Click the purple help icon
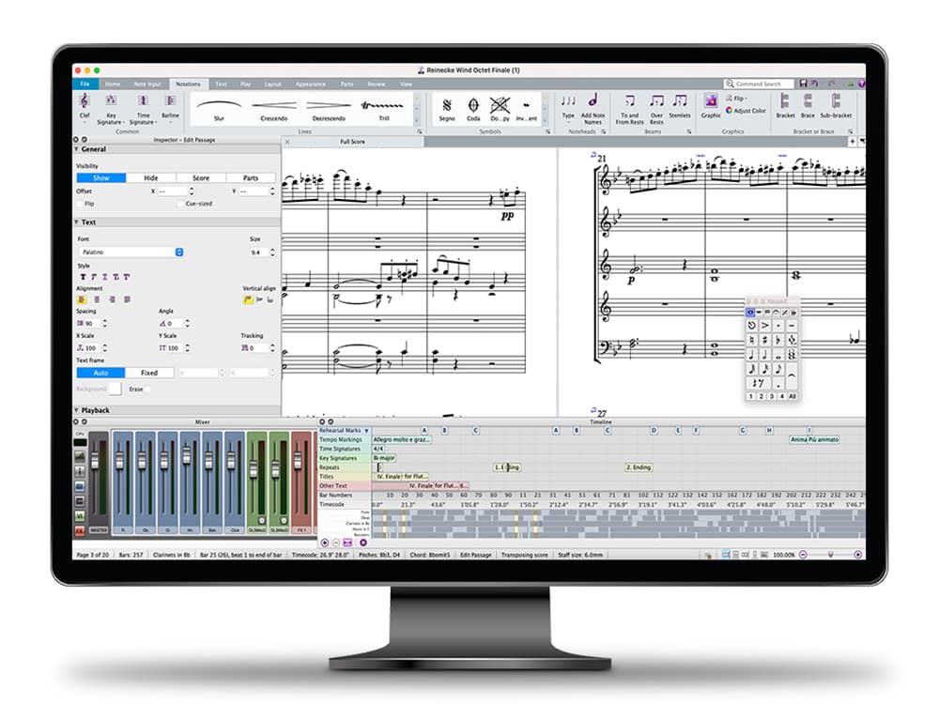939x704 pixels. pos(861,84)
